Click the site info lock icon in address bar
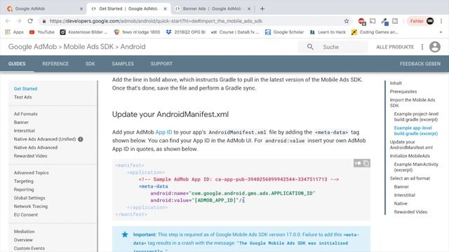 click(x=43, y=21)
